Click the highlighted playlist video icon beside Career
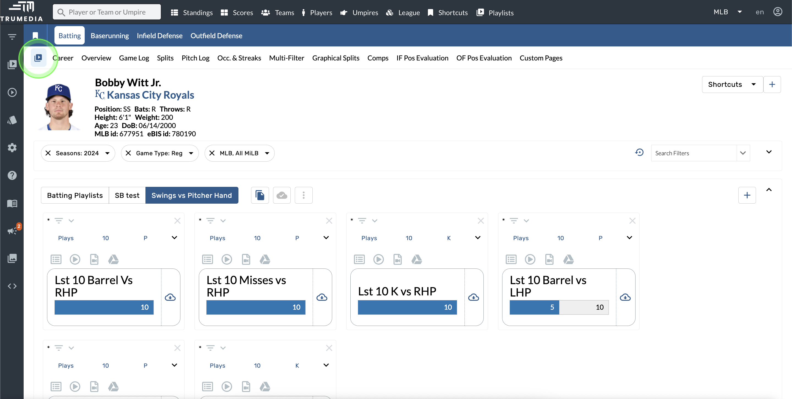The width and height of the screenshot is (792, 399). (x=38, y=58)
